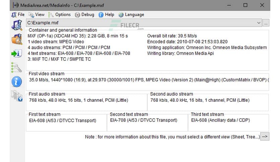Viewport: 280px width, 162px height.
Task: Click the '-->' different view button
Action: pyautogui.click(x=265, y=137)
